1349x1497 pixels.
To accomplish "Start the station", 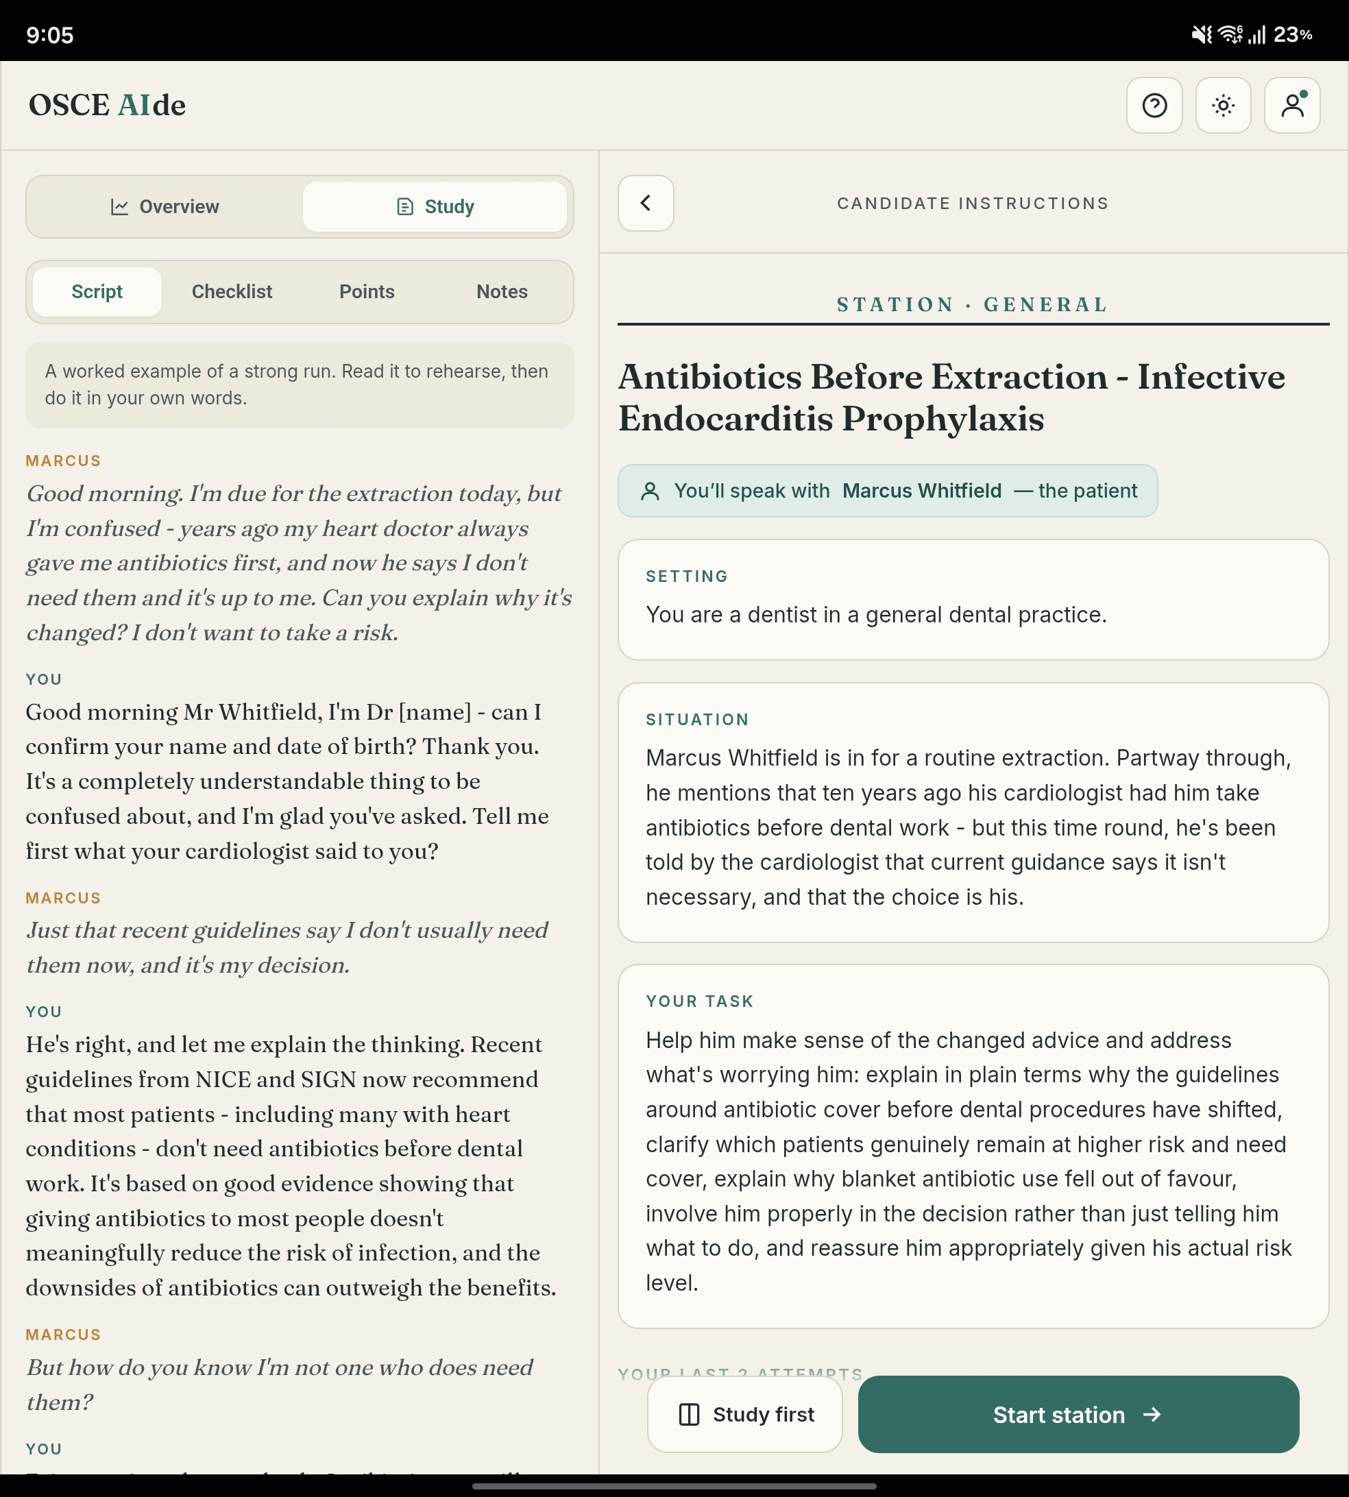I will (1078, 1414).
